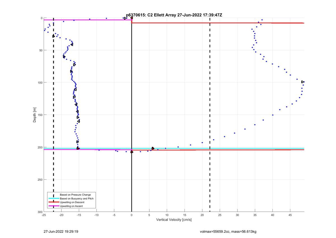336x238 pixels.
Task: Click the red line sample in the legend
Action: 53,202
